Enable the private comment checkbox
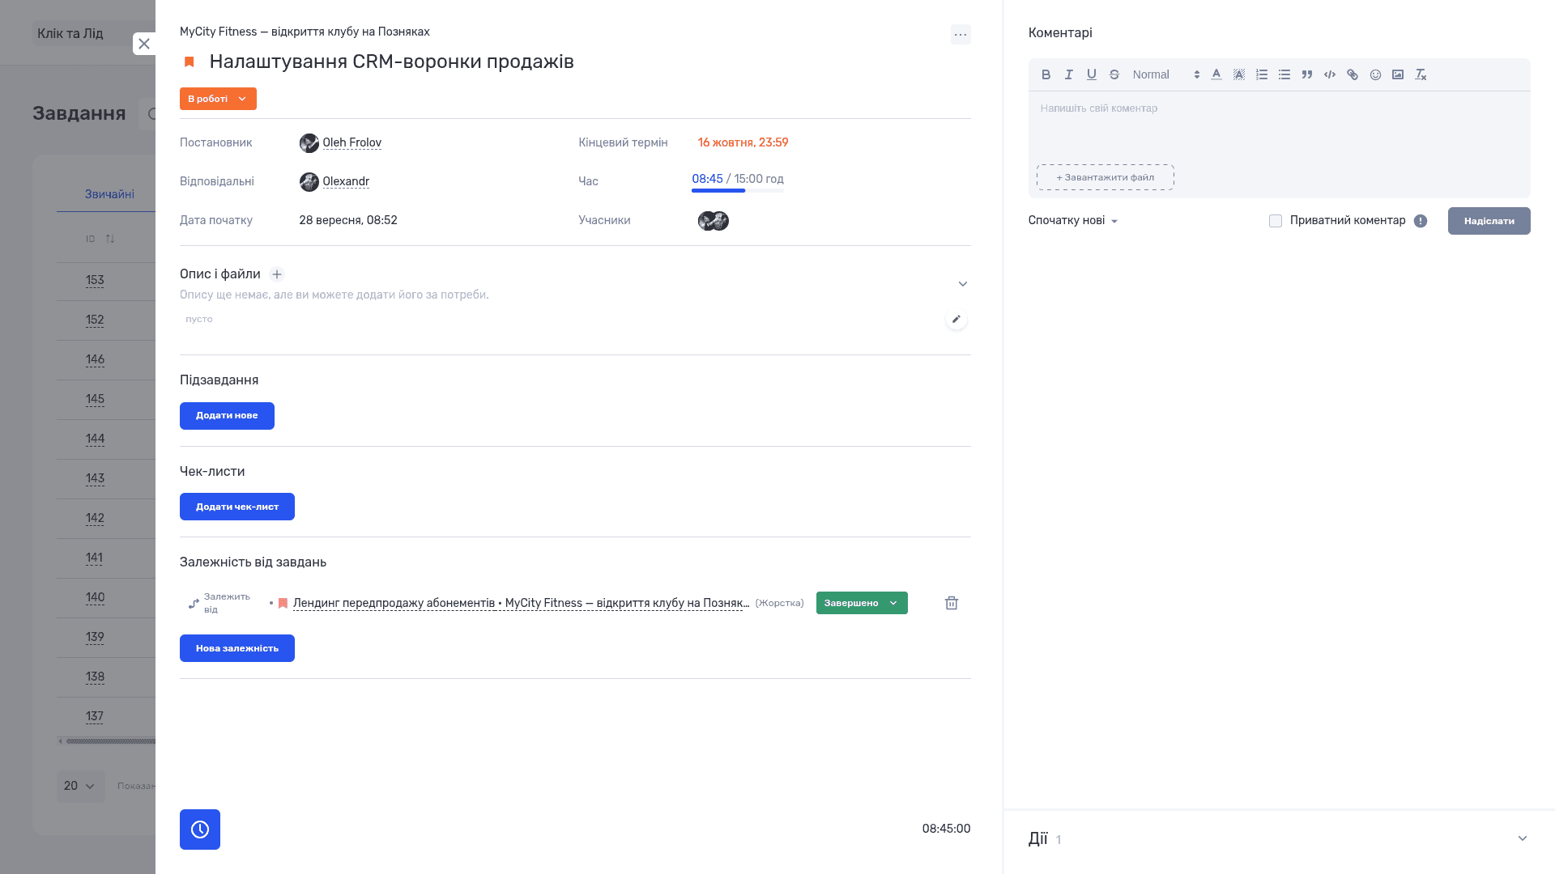 1276,221
